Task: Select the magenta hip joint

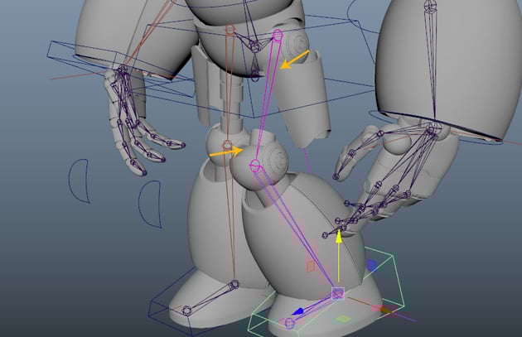Action: coord(278,34)
